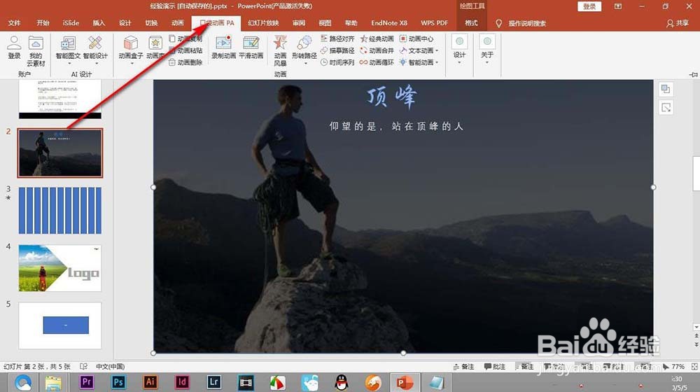Click the 路径对齐 path align tool
The image size is (700, 392).
click(337, 38)
